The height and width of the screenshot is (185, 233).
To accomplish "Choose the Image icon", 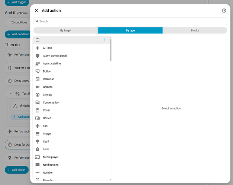I will click(x=38, y=134).
